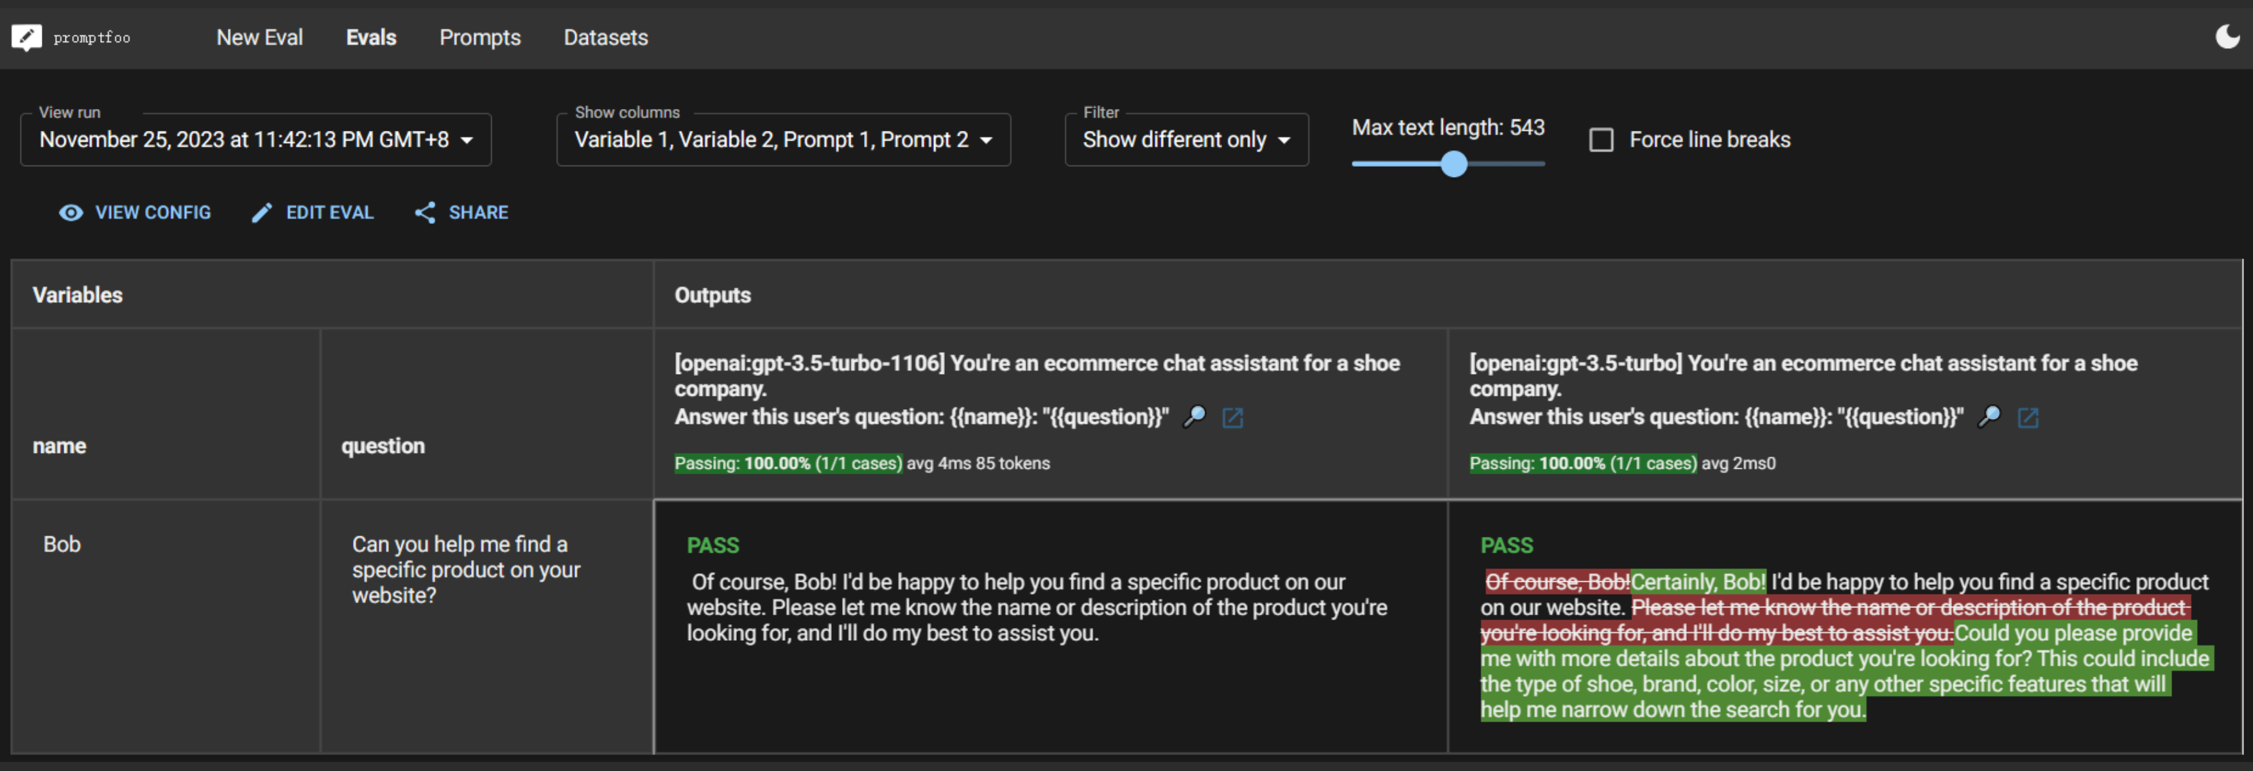This screenshot has height=771, width=2253.
Task: Expand the Show columns dropdown
Action: click(x=783, y=140)
